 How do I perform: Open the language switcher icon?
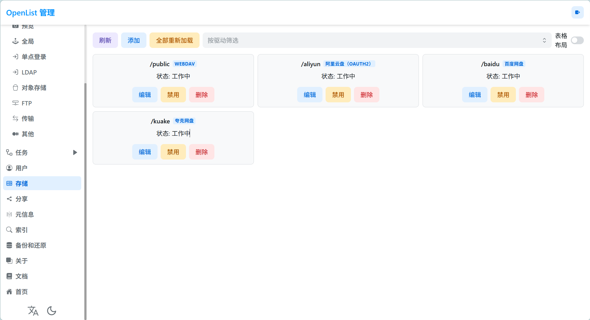coord(33,311)
